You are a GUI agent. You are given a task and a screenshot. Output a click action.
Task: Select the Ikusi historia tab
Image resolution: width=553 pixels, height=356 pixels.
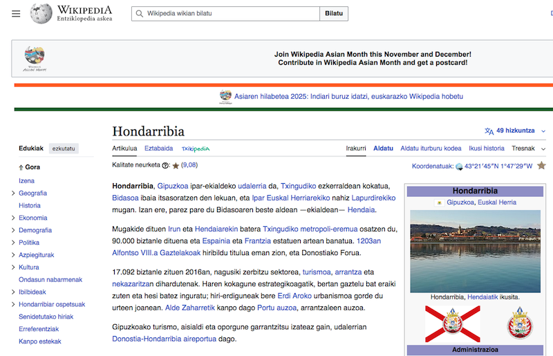486,149
